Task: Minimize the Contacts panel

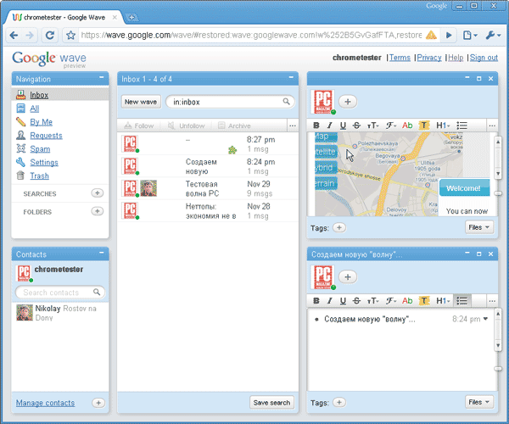Action: click(102, 253)
